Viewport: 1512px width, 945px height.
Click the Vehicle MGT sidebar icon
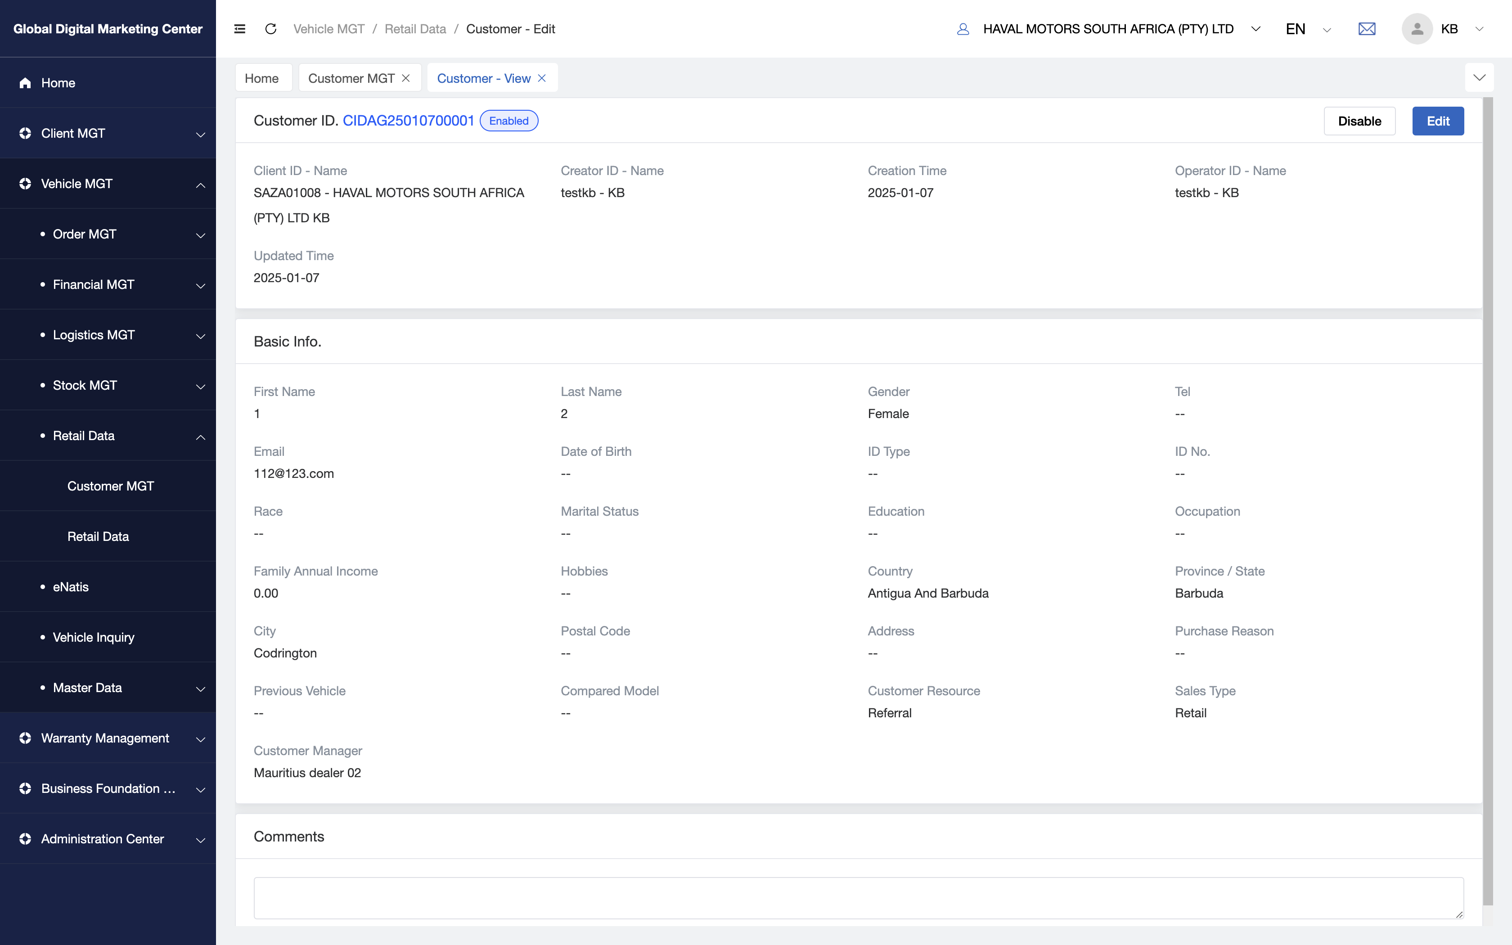[25, 184]
